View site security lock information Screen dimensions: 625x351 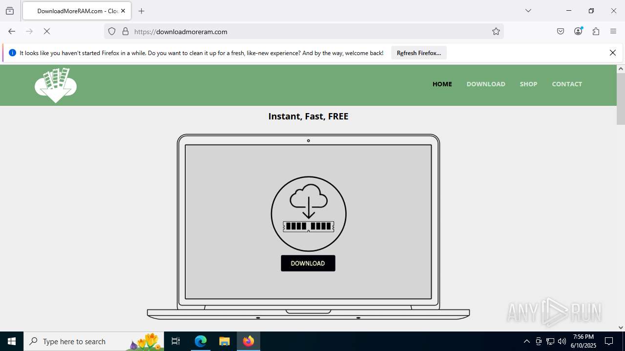click(x=125, y=31)
